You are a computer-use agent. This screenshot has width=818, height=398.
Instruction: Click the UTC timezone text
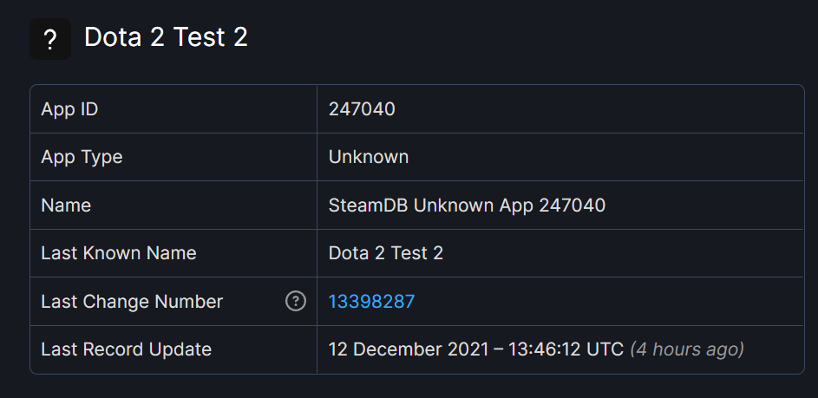click(x=606, y=349)
